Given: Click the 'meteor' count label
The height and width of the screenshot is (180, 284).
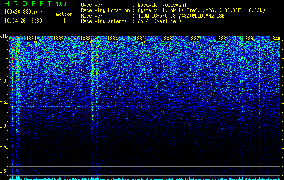Looking at the screenshot, I should coord(64,14).
